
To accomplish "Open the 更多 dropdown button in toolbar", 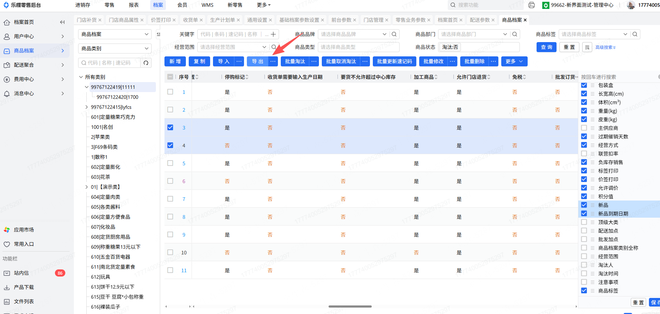I will coord(514,61).
